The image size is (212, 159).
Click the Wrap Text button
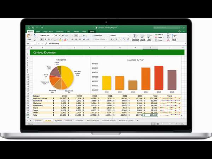pyautogui.click(x=97, y=35)
